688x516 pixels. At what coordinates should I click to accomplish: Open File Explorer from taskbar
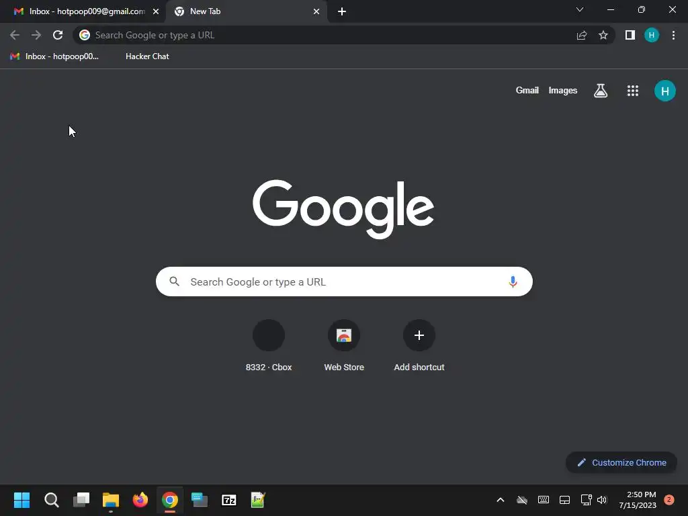(111, 500)
